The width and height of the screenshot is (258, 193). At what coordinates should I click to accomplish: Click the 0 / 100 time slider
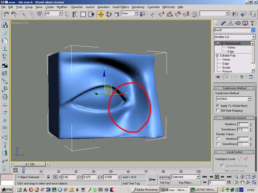(x=30, y=164)
